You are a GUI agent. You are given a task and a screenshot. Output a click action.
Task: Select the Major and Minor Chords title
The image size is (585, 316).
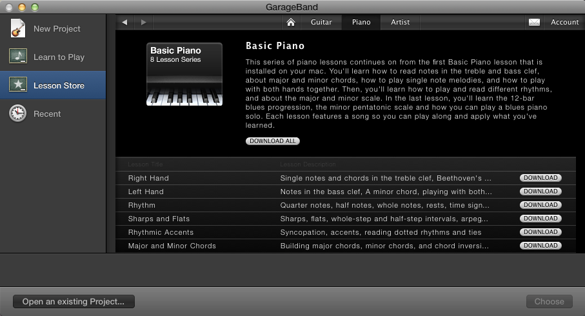[x=172, y=246]
